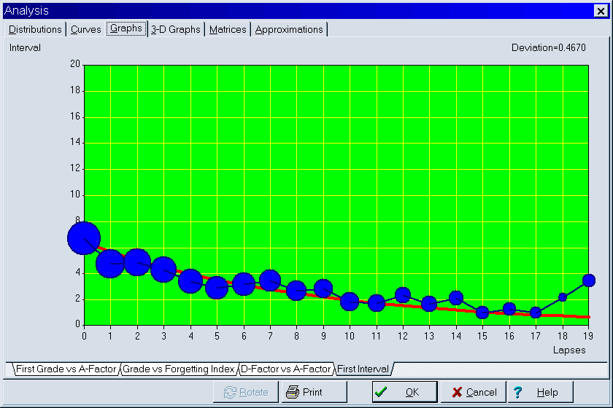Switch to the Matrices tab
The height and width of the screenshot is (408, 613).
click(228, 29)
